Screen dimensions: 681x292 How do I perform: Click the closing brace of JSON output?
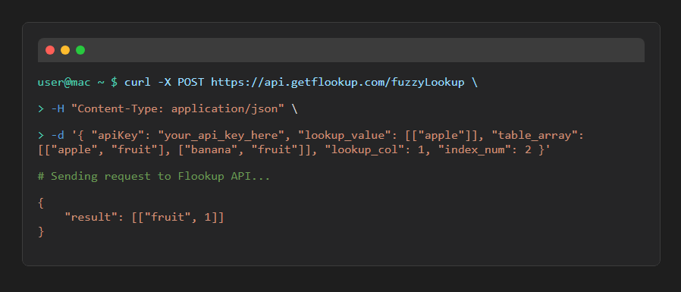click(41, 232)
